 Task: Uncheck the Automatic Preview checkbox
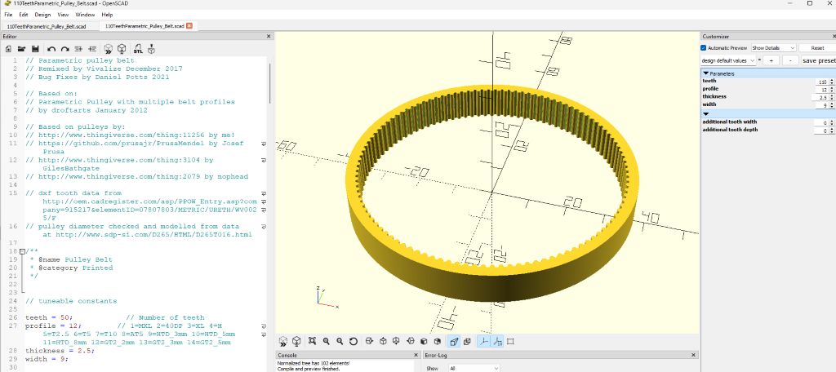704,48
